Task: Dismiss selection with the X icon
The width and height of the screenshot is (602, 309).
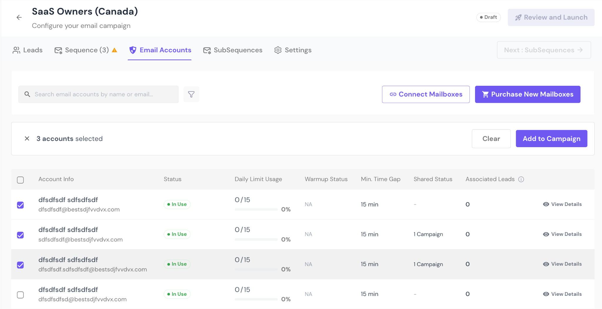Action: [x=27, y=139]
